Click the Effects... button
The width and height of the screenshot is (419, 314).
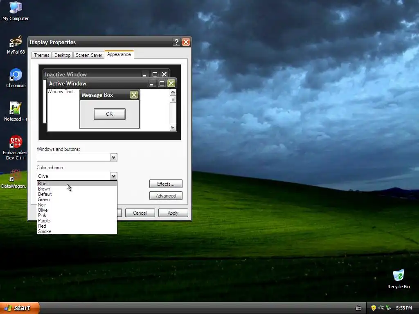pyautogui.click(x=166, y=184)
